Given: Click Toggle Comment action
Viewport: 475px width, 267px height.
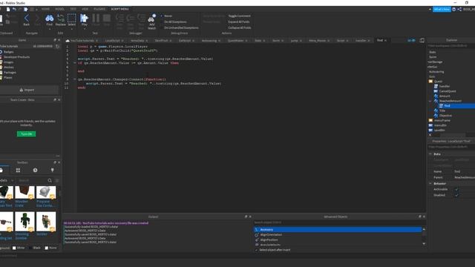Looking at the screenshot, I should pyautogui.click(x=239, y=16).
